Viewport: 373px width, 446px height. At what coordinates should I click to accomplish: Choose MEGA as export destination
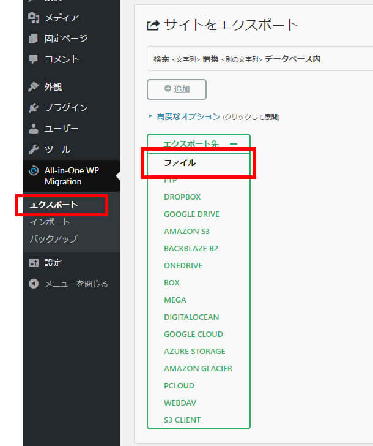[175, 300]
